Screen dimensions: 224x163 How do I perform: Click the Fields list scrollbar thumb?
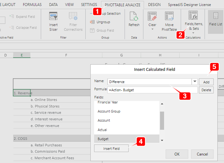[x=162, y=121]
